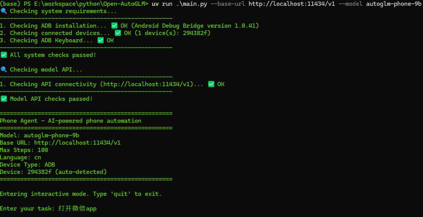Click the check beside "Model API checks passed!"
The width and height of the screenshot is (423, 217).
click(x=3, y=99)
